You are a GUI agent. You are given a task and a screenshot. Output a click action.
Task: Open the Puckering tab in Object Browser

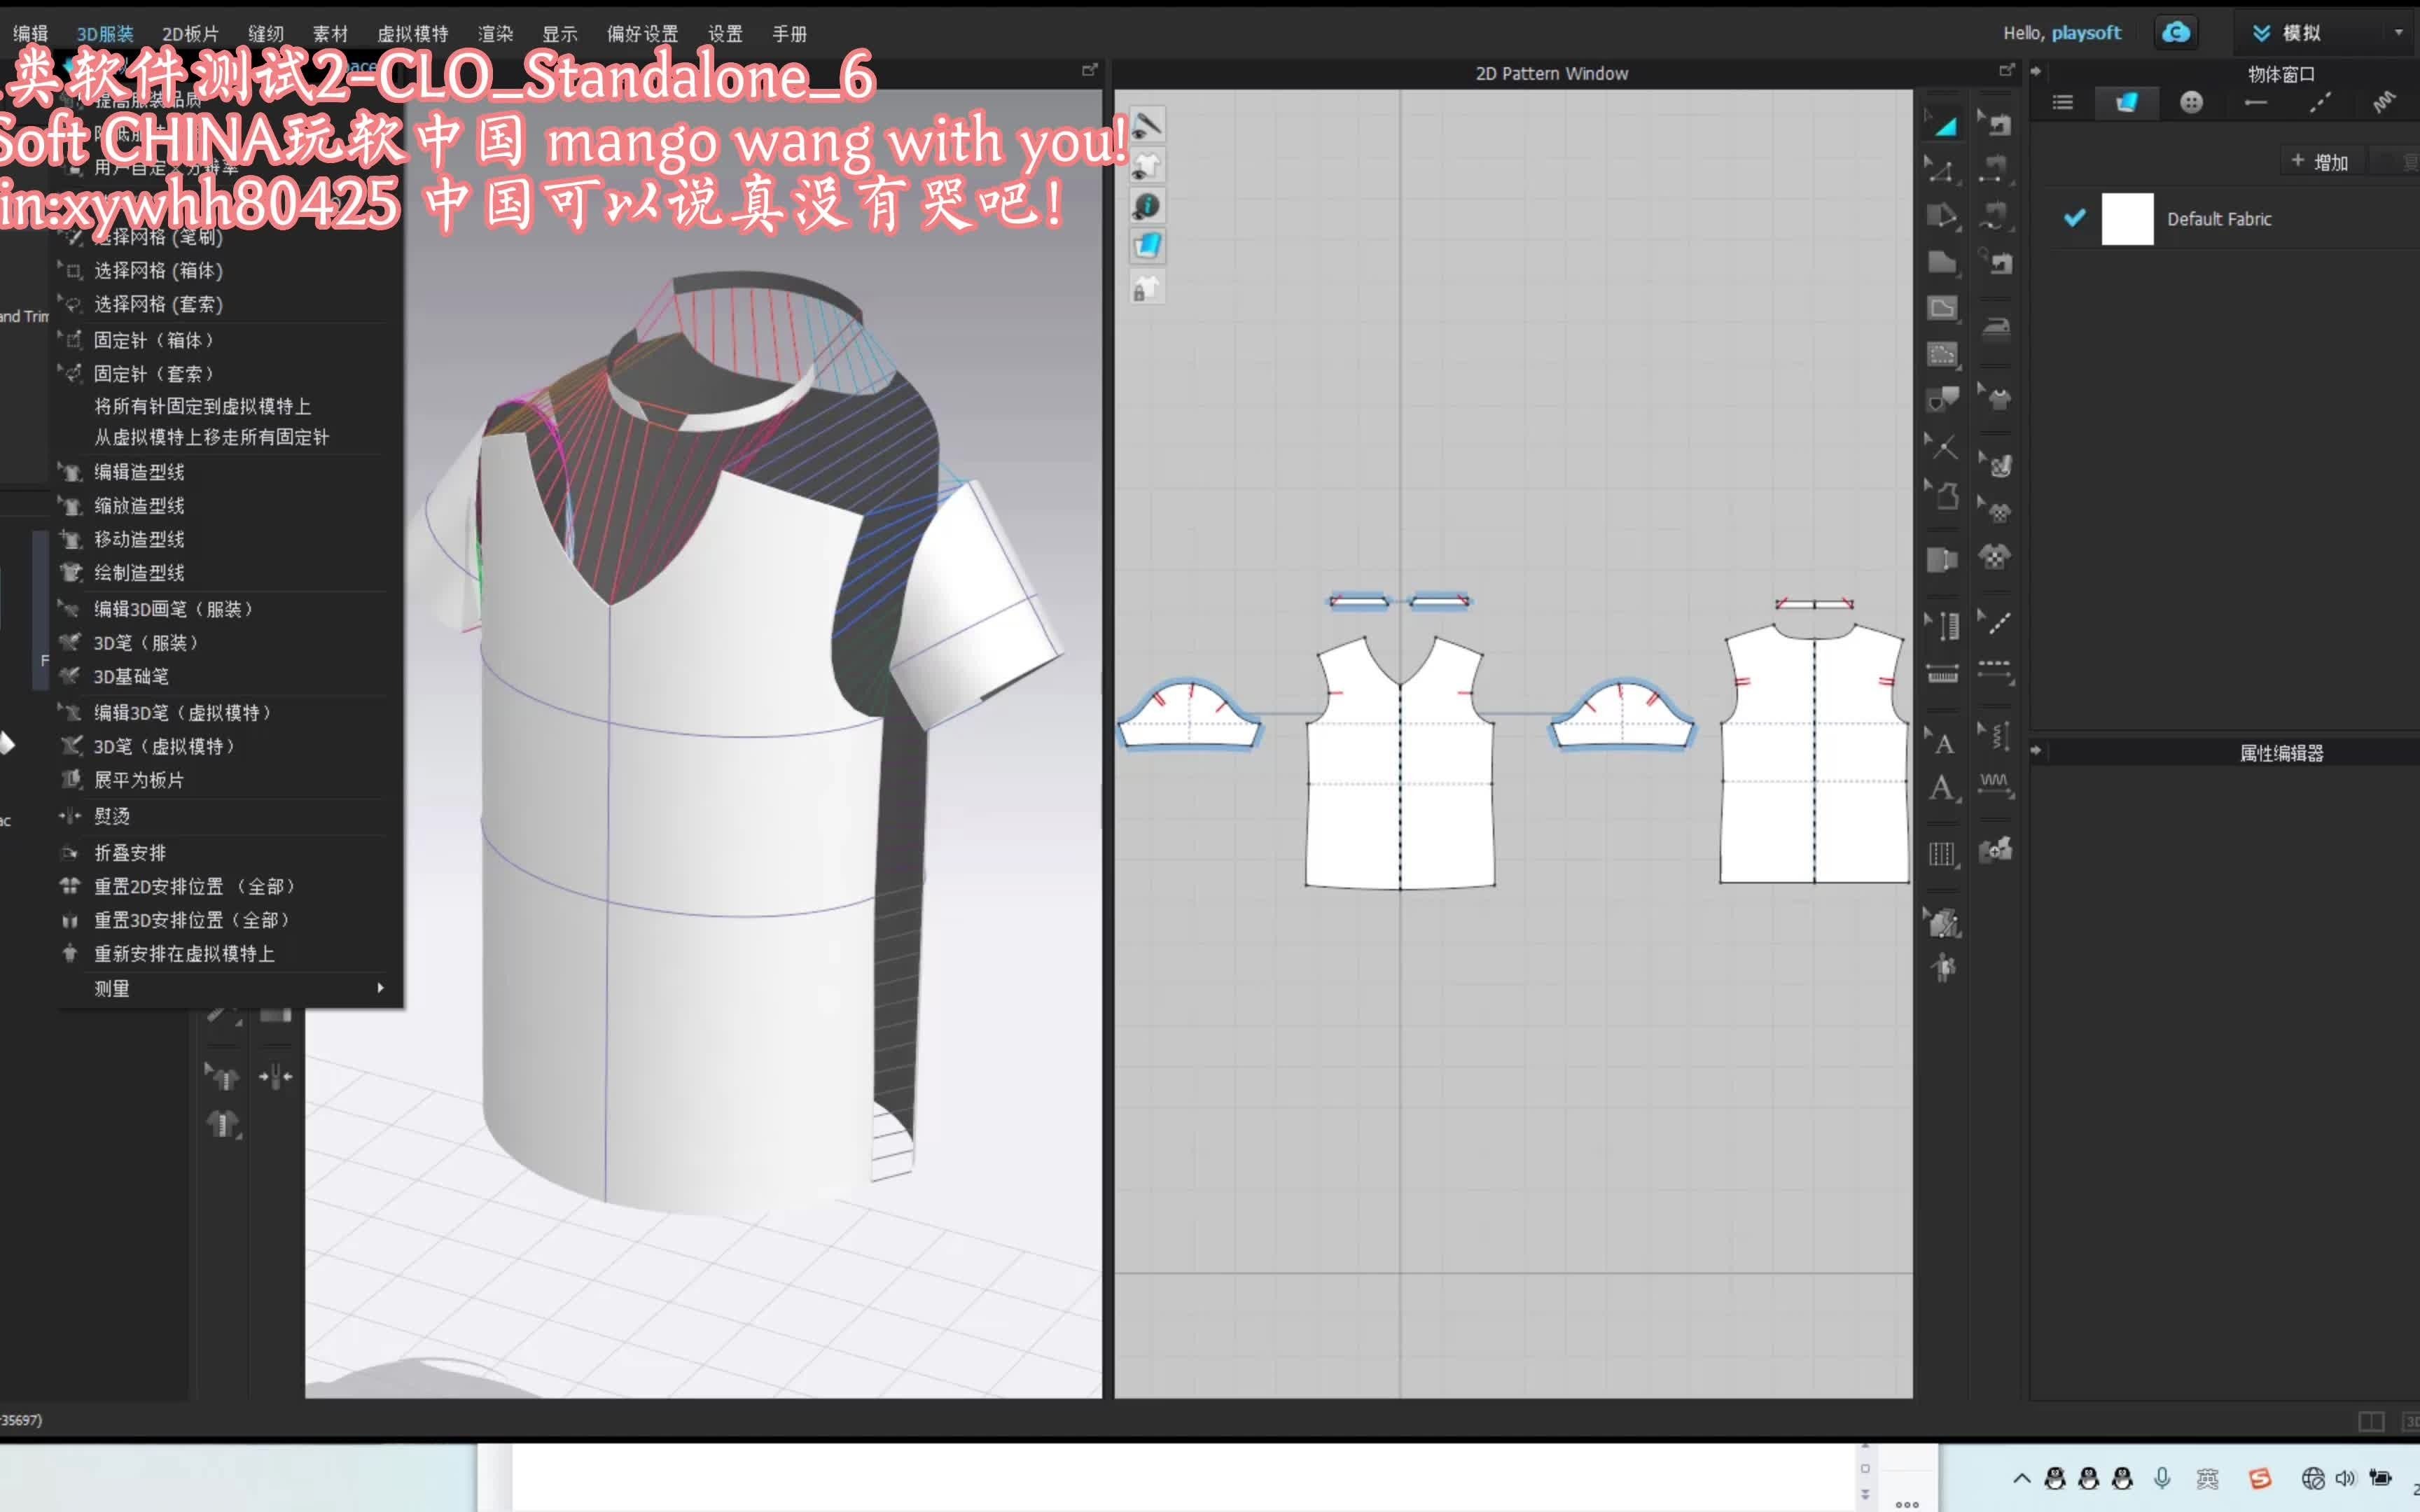pyautogui.click(x=2384, y=102)
